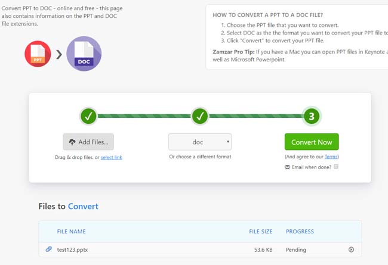The height and width of the screenshot is (265, 388).
Task: Click the purple DOC file icon
Action: 84,54
